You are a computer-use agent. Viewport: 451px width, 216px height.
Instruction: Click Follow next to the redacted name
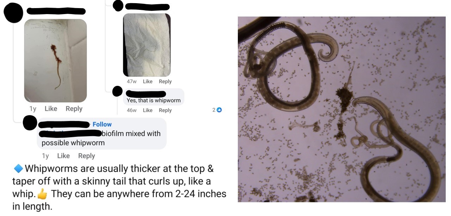tap(102, 124)
